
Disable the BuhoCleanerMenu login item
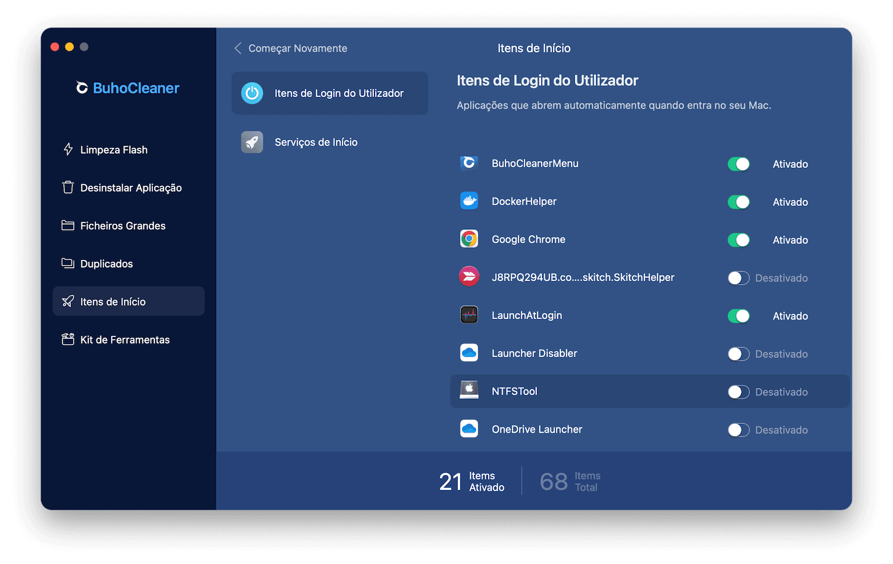point(738,164)
